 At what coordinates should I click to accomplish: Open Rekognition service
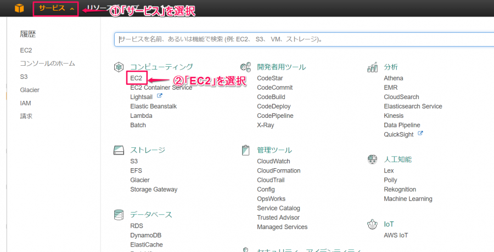coord(400,190)
